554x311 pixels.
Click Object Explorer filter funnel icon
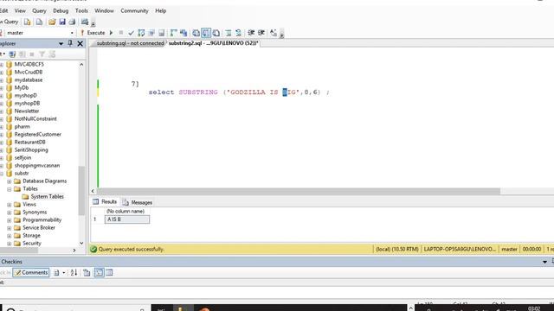pos(42,54)
